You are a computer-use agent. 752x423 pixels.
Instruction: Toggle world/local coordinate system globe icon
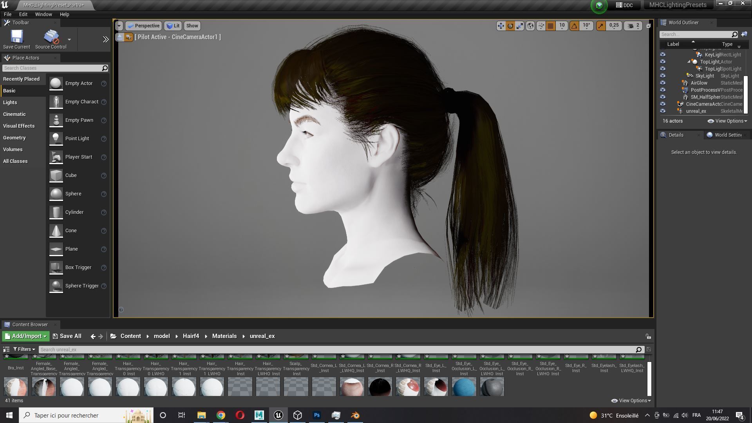pos(530,26)
